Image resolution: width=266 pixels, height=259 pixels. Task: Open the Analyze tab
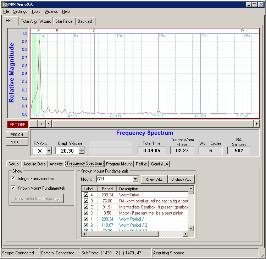click(56, 164)
